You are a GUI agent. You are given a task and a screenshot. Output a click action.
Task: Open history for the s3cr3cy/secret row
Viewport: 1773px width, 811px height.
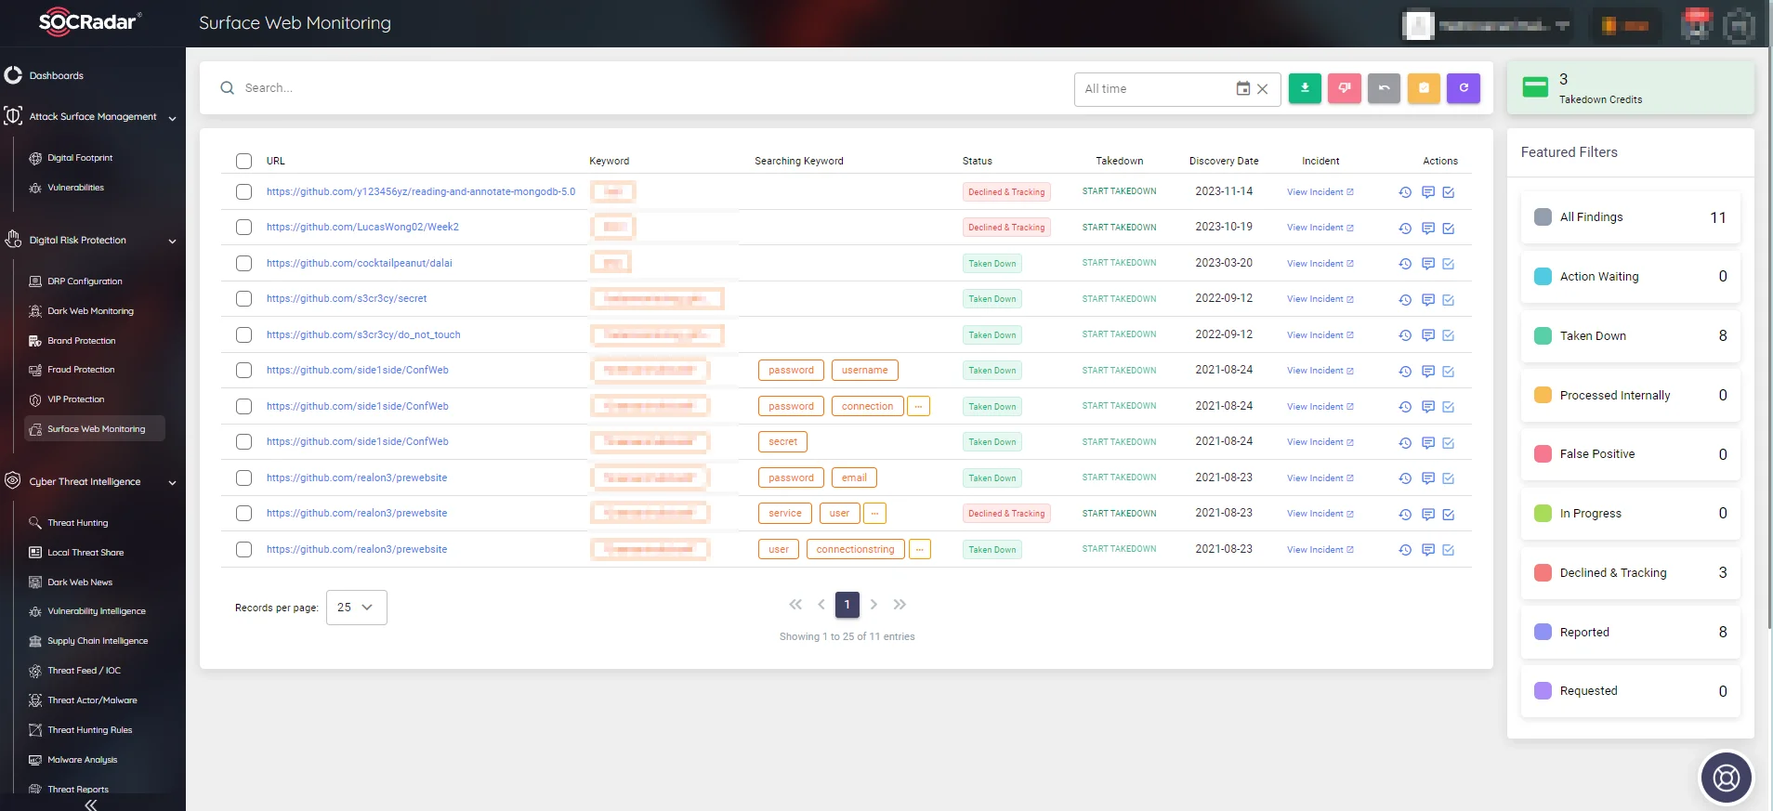(1405, 299)
